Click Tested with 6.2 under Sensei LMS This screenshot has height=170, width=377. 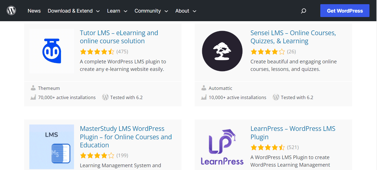click(297, 97)
